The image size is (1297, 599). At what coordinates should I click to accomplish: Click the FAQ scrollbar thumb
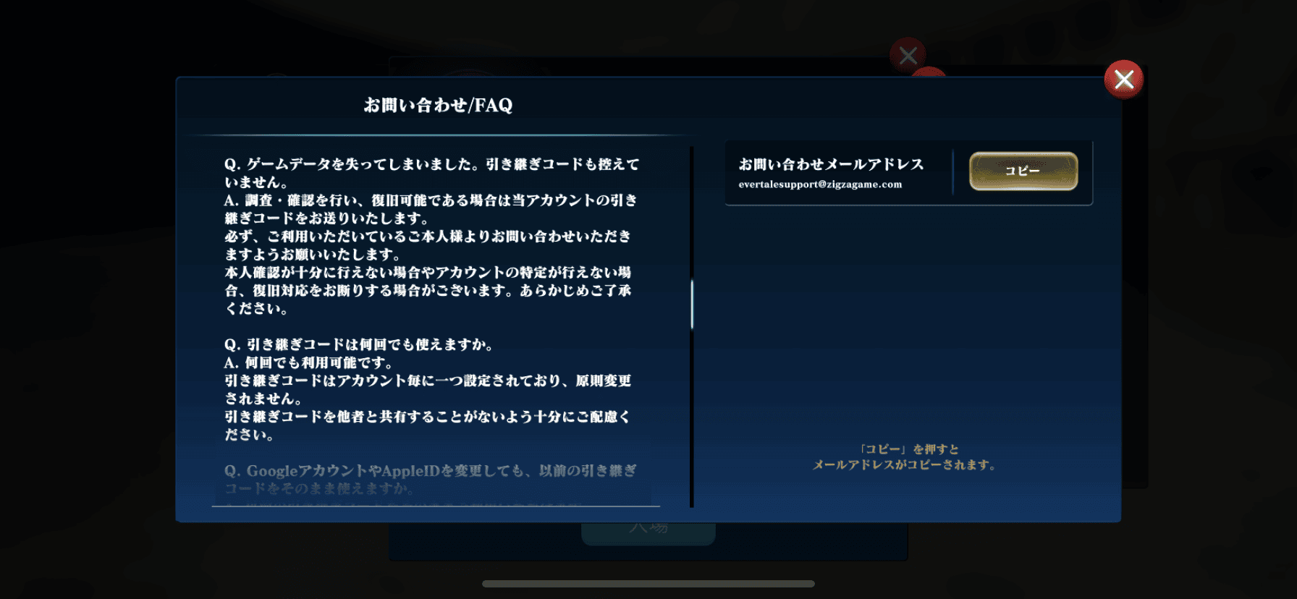[692, 304]
